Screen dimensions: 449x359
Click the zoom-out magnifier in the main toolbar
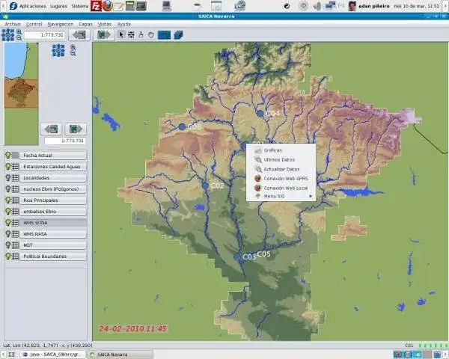pos(19,38)
